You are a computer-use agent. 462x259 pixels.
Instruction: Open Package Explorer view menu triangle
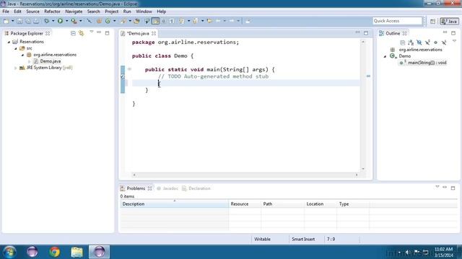point(92,32)
